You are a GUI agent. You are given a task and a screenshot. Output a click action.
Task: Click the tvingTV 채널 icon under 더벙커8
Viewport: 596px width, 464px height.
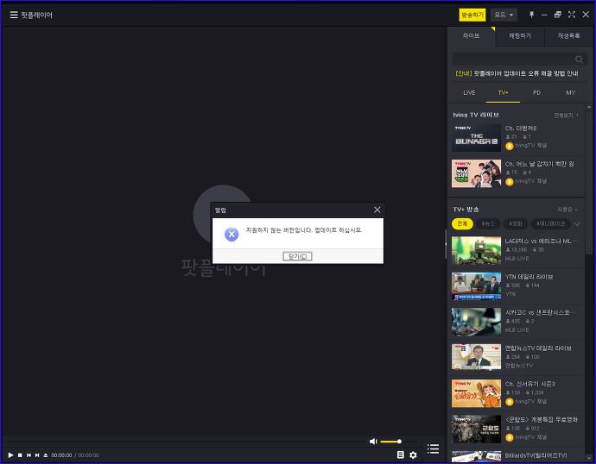click(x=510, y=146)
